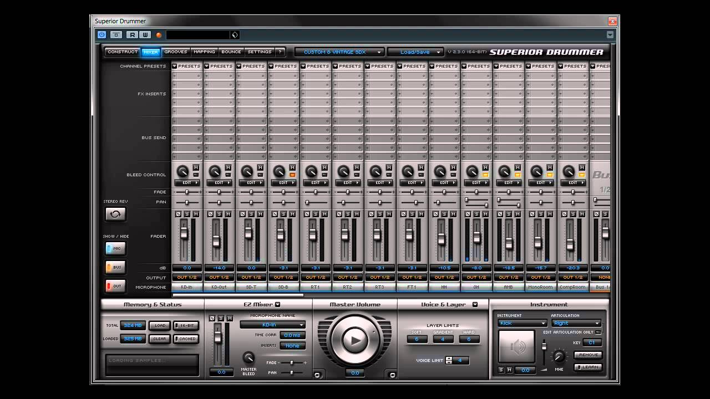Open the Load/Save dropdown
The height and width of the screenshot is (399, 710).
tap(415, 52)
